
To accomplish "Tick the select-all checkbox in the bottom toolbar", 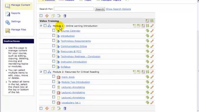I will pyautogui.click(x=41, y=108).
